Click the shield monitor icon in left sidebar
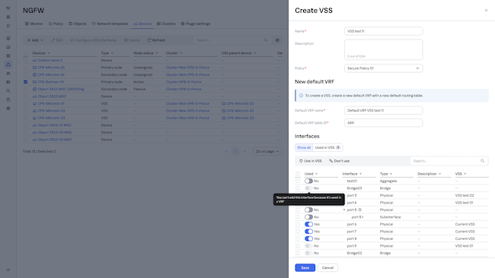The image size is (495, 278). 8,38
